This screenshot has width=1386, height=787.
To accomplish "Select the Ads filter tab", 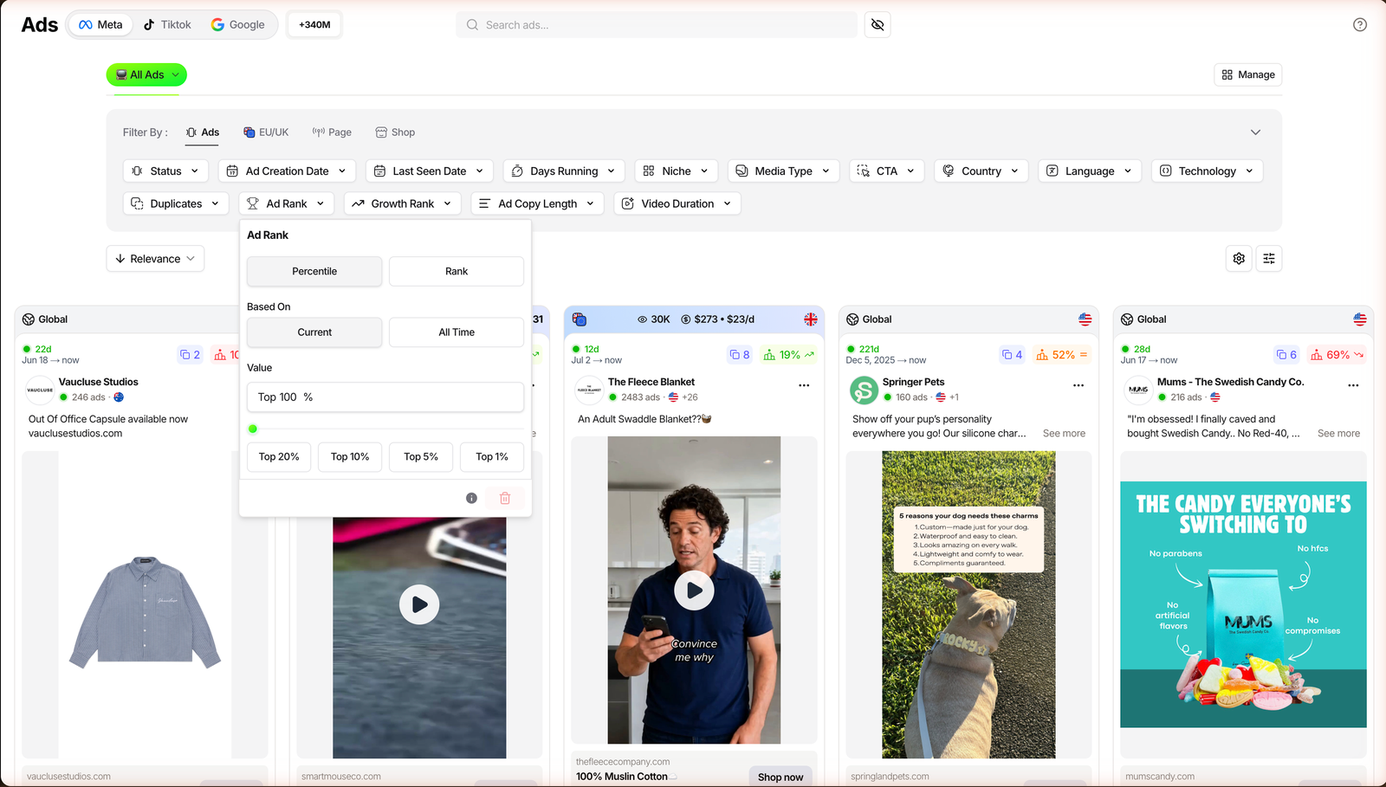I will pyautogui.click(x=203, y=132).
